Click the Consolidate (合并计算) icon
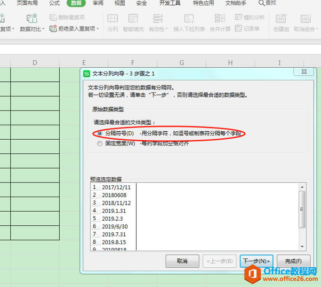The width and height of the screenshot is (321, 287). pos(220,18)
